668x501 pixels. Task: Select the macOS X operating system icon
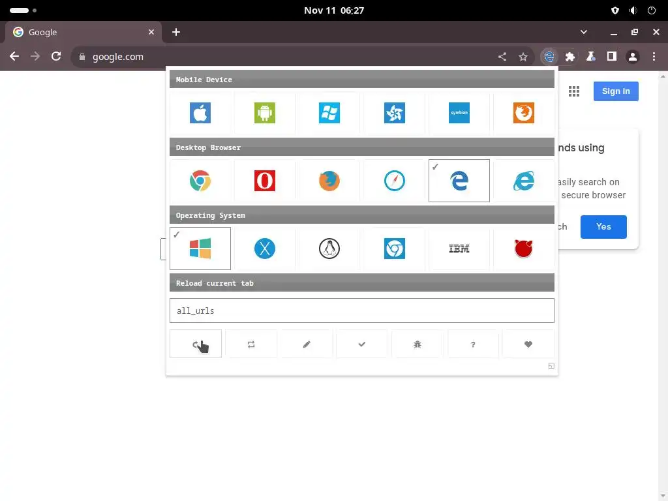click(x=265, y=249)
